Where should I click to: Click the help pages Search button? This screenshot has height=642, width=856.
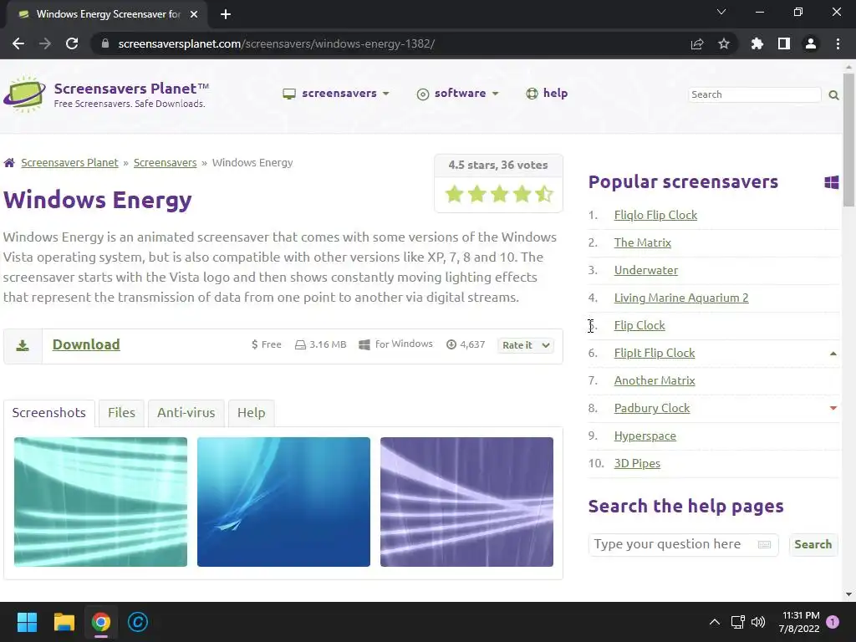(813, 545)
